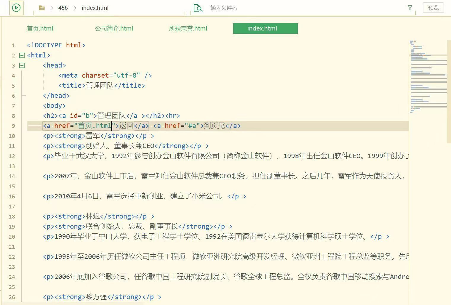Screen dimensions: 451x305
Task: Click the folder icon in breadcrumb
Action: pos(42,8)
